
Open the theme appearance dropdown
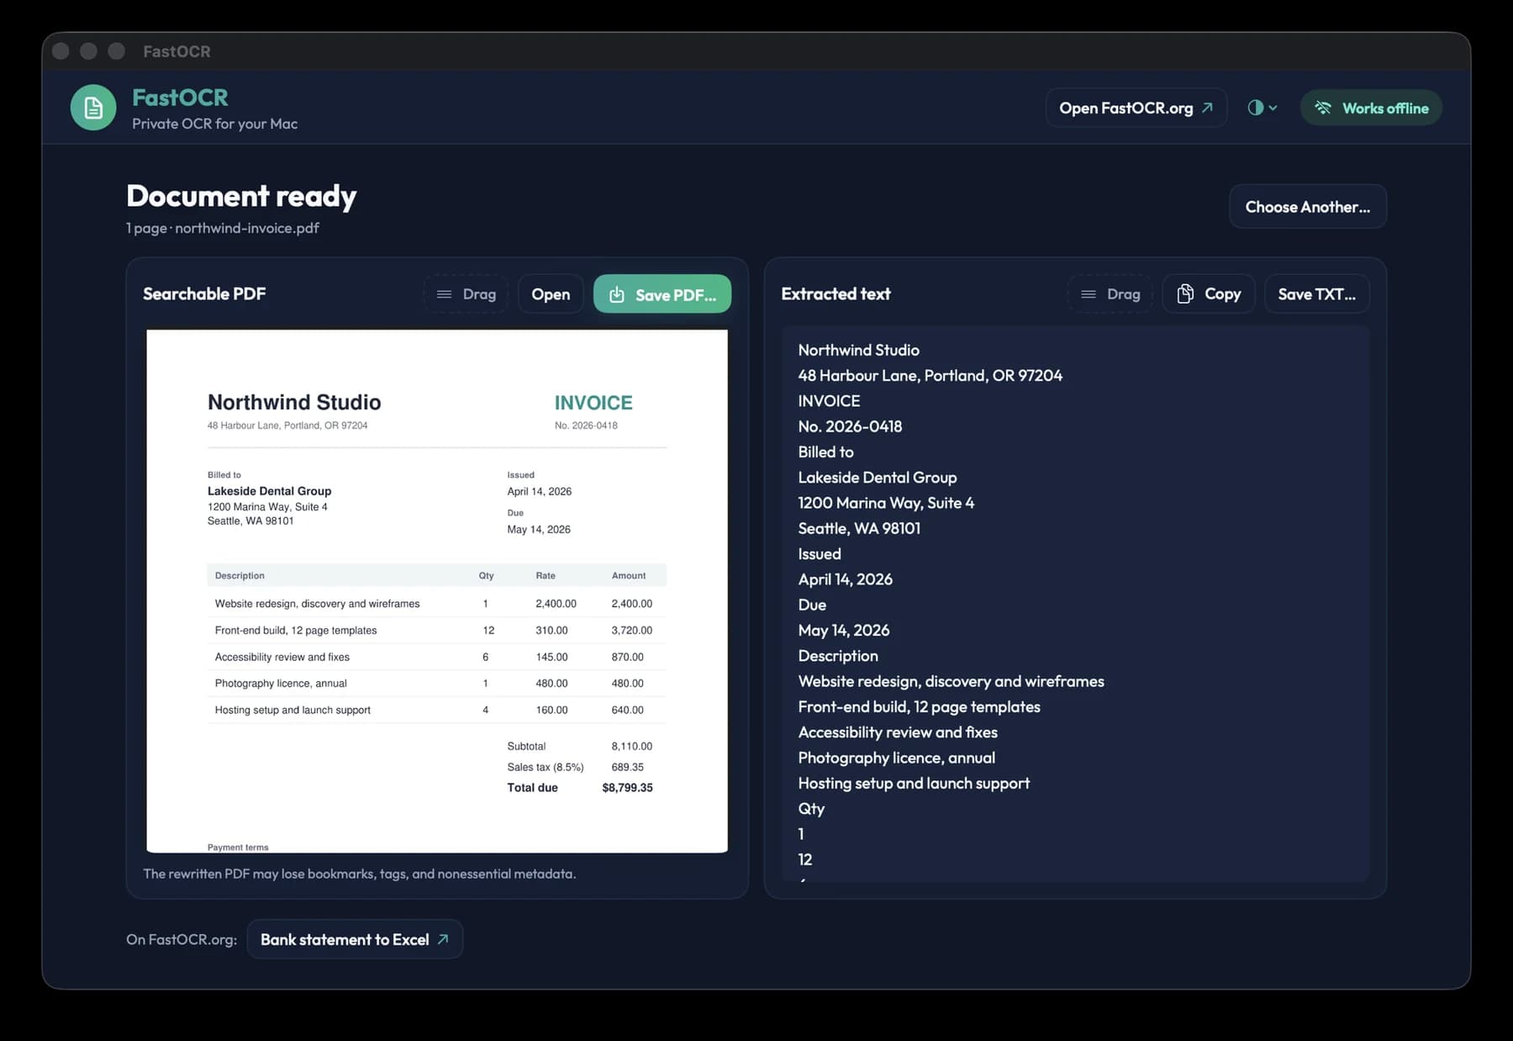coord(1263,108)
